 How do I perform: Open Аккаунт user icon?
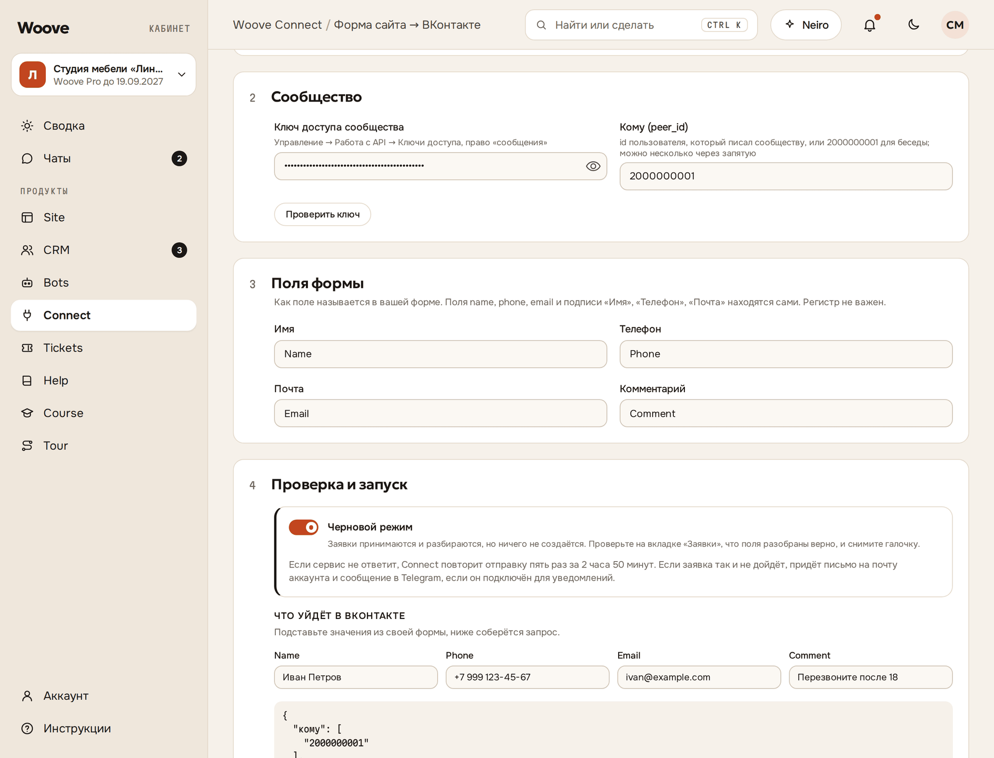point(27,696)
